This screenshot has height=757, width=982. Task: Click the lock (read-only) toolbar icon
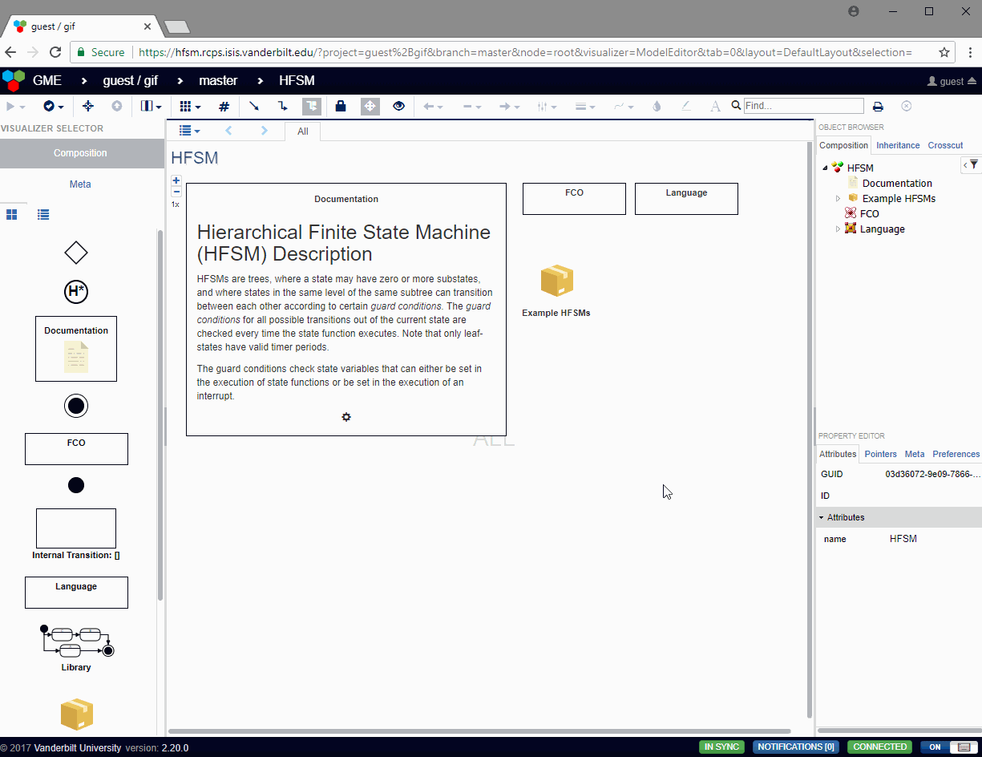(x=341, y=106)
